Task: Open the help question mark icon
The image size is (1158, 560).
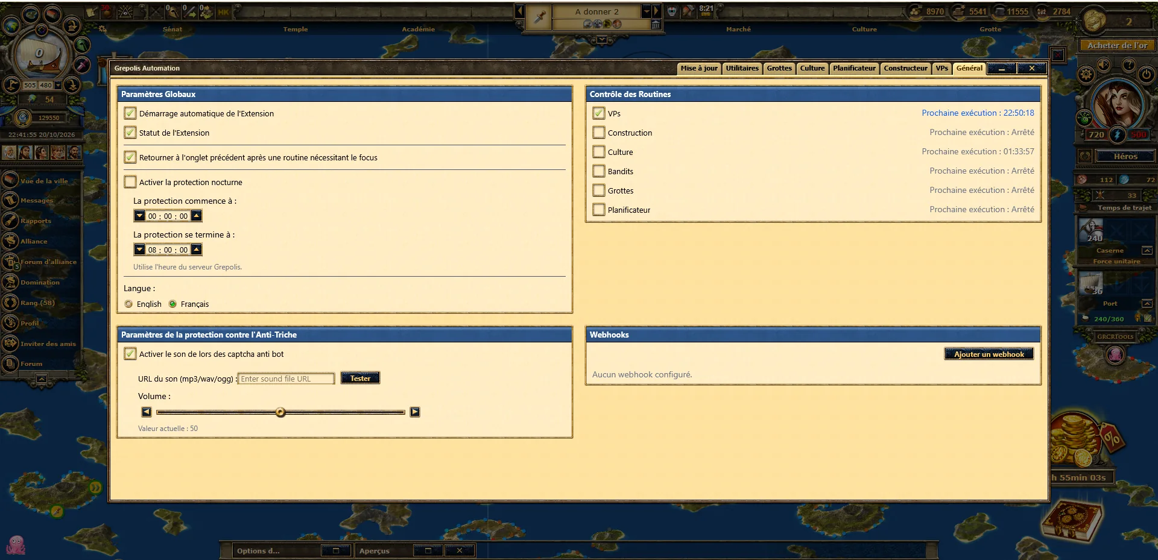Action: (x=1129, y=64)
